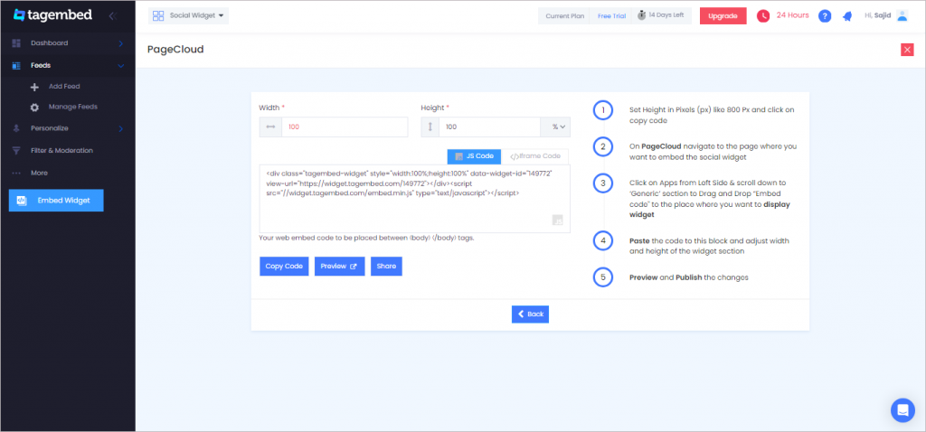This screenshot has height=432, width=926.
Task: Click the Copy Code button
Action: click(284, 267)
